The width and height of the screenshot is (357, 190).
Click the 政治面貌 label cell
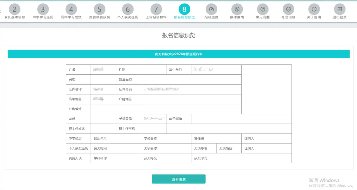coord(128,79)
